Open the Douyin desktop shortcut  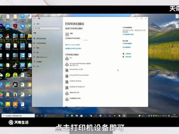(x=15, y=66)
